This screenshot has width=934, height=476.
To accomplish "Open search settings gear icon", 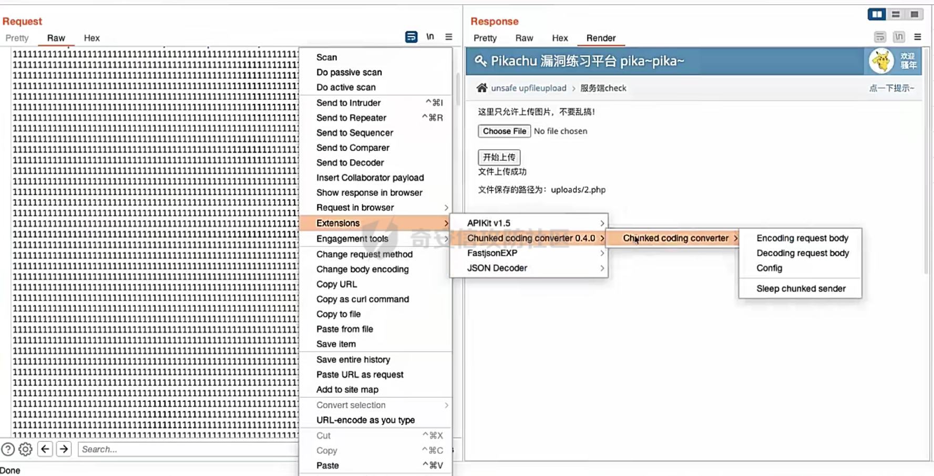I will point(25,449).
